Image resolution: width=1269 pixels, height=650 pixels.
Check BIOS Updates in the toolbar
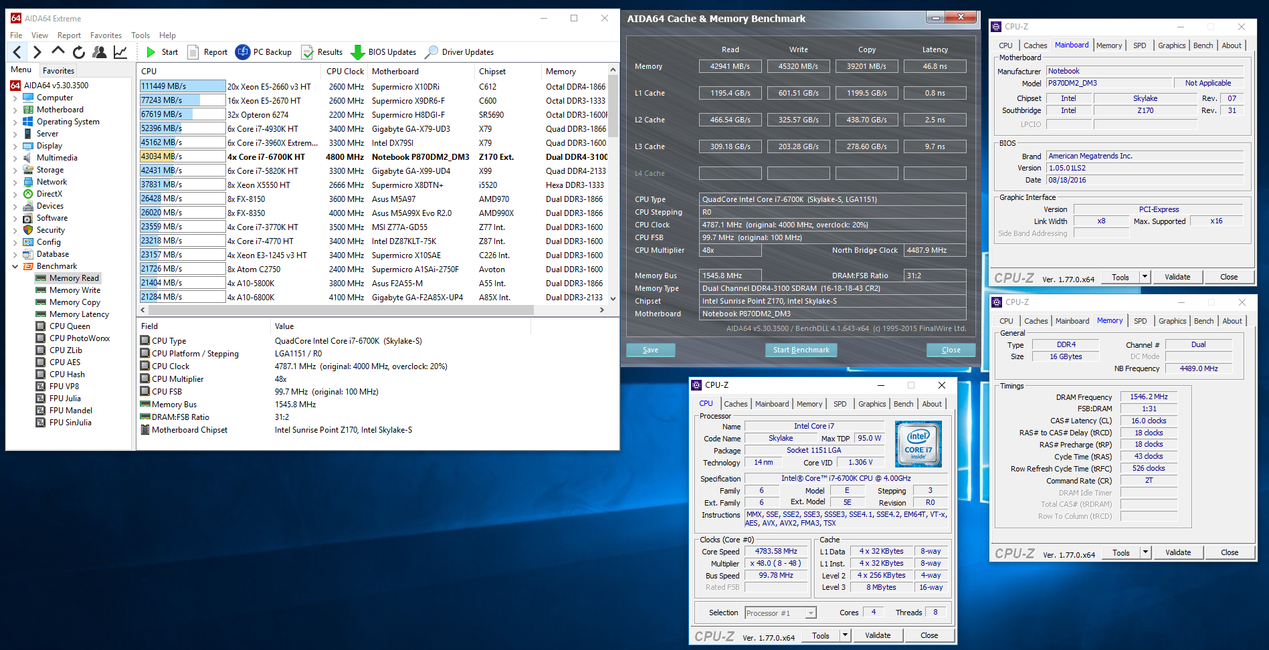coord(383,52)
